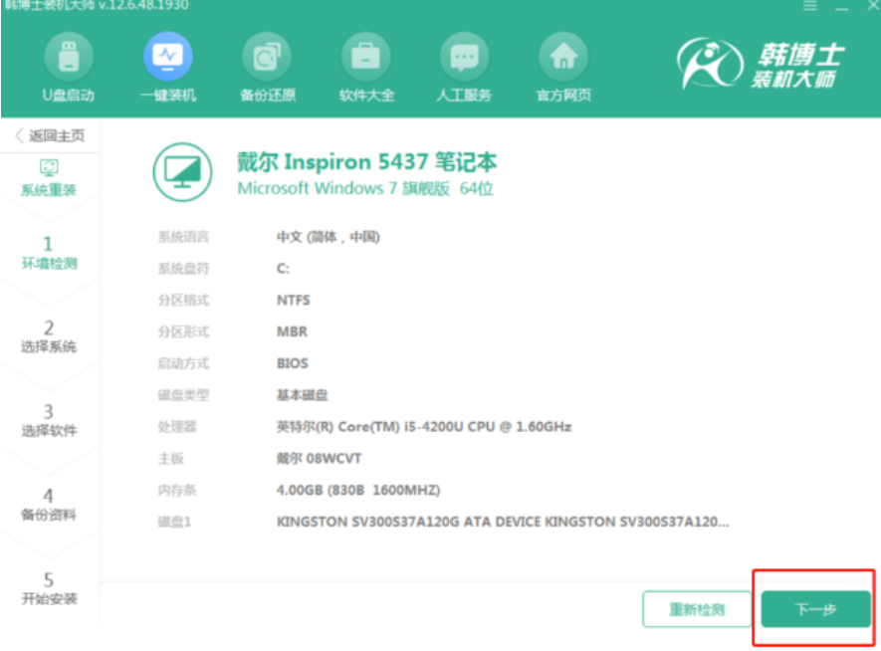Click the 启动方式 label

click(x=183, y=363)
